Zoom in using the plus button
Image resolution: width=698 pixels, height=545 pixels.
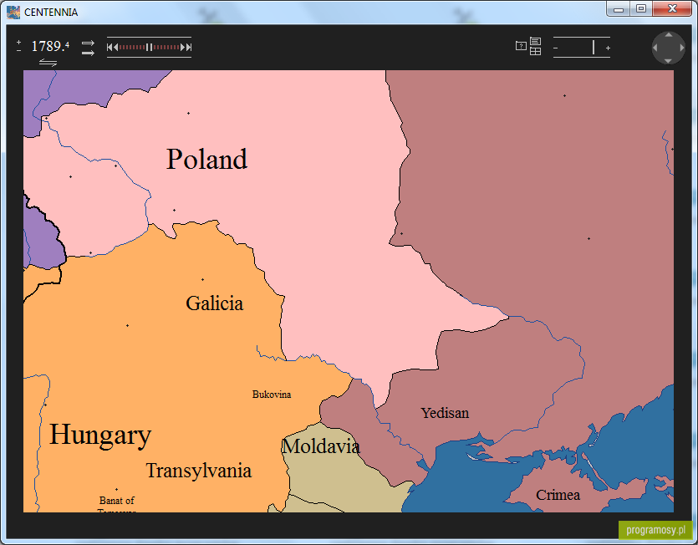click(608, 48)
